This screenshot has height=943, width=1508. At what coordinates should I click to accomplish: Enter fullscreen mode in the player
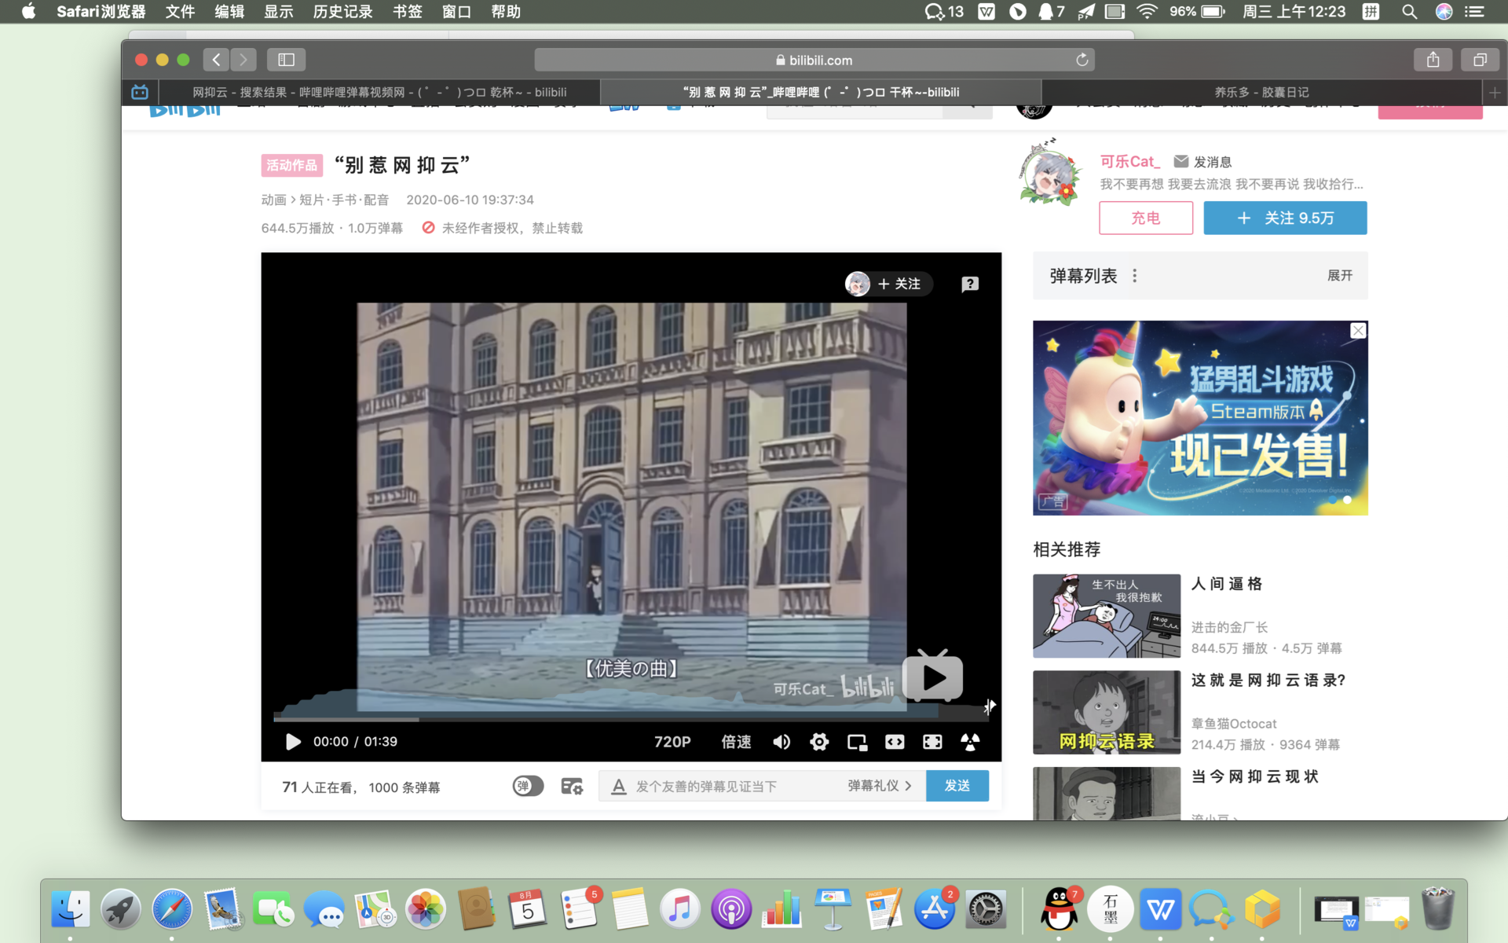(x=932, y=742)
